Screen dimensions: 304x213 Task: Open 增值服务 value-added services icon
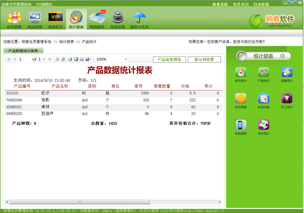click(x=97, y=20)
